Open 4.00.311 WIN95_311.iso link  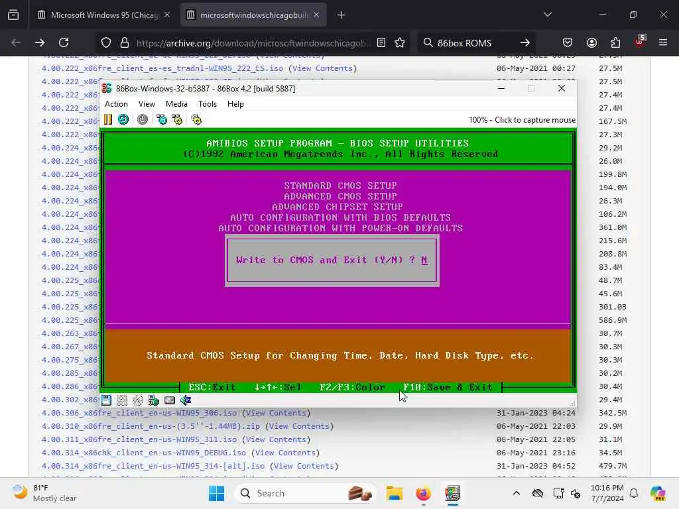click(139, 439)
